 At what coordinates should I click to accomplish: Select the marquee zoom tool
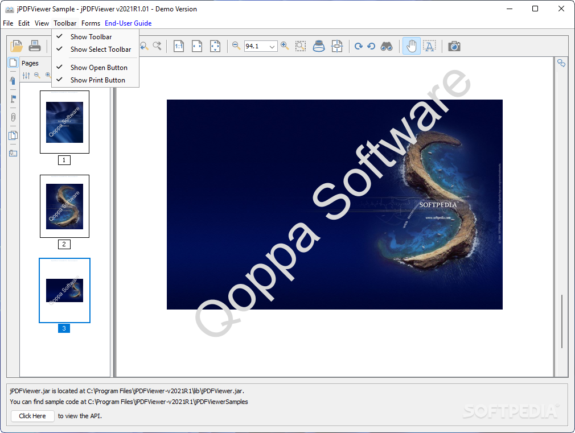tap(301, 46)
